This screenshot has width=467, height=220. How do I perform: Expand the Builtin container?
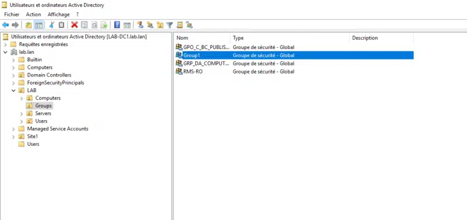pos(13,60)
